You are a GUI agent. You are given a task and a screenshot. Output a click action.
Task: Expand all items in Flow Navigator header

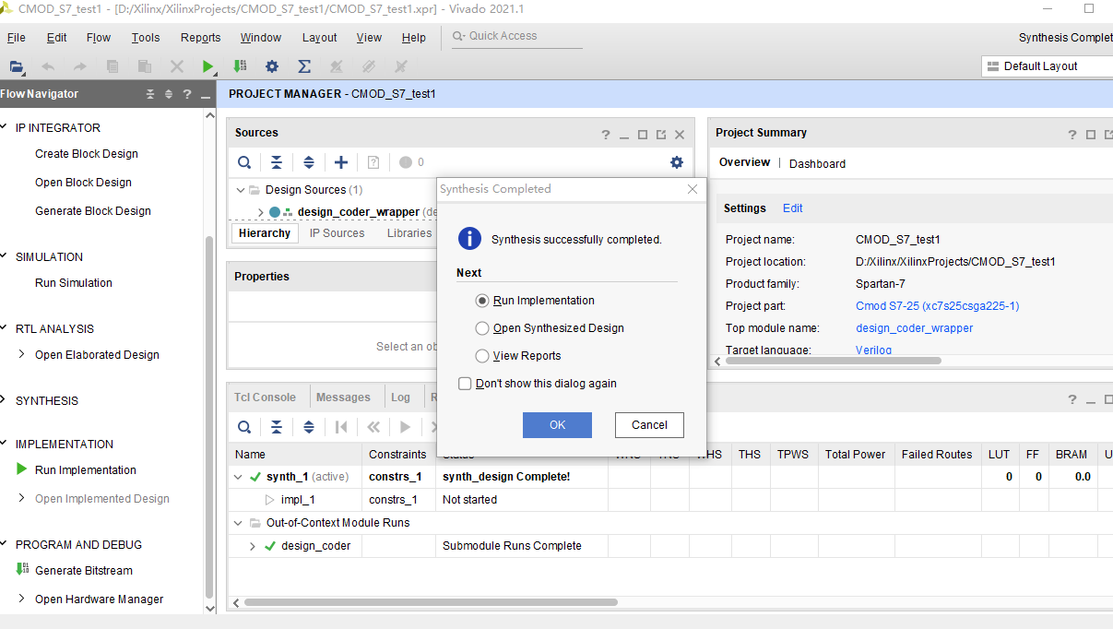tap(169, 94)
